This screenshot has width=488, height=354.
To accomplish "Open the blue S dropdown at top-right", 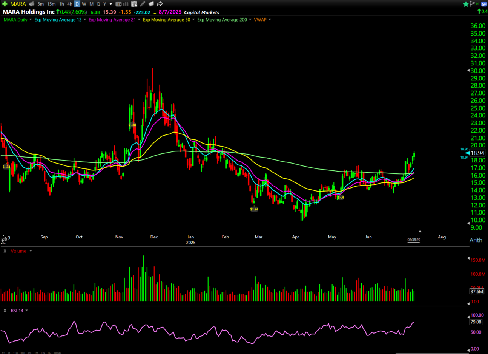I will coord(484,4).
